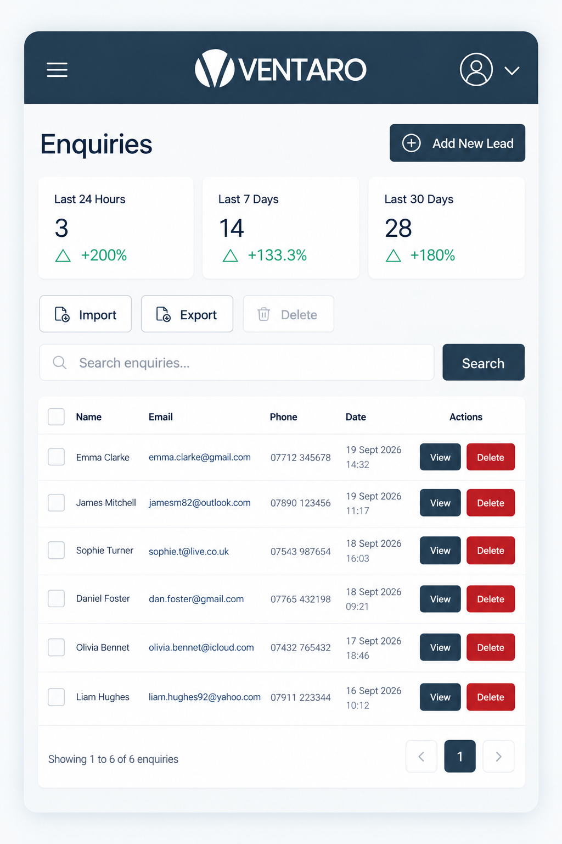Sort by the Date column header

click(x=356, y=417)
